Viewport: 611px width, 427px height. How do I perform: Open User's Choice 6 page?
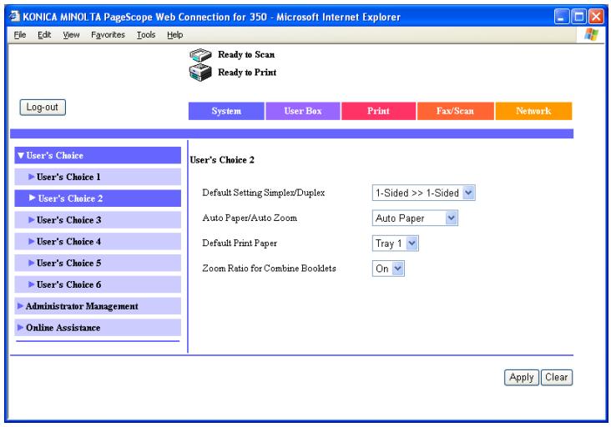(98, 284)
